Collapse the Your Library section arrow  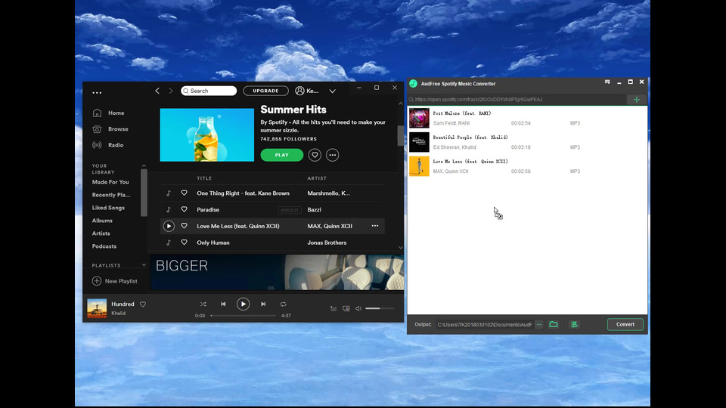pos(144,165)
